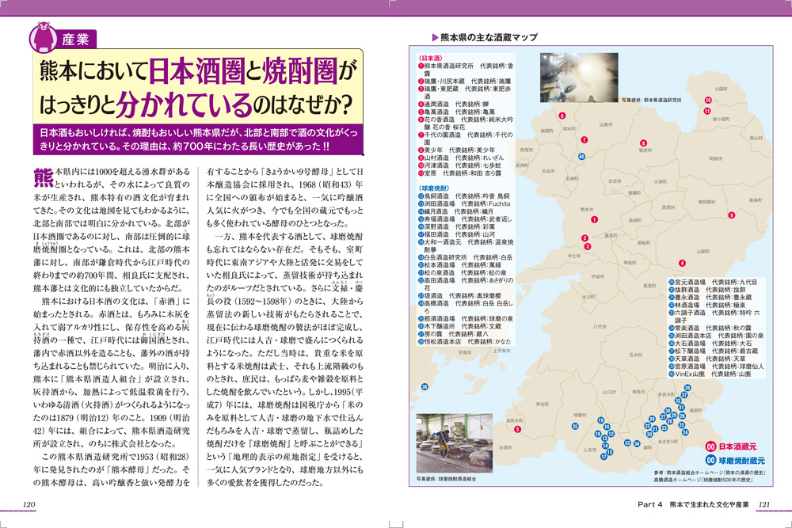Screen dimensions: 792x528
Task: Click the 五木村 label on the map
Action: click(x=635, y=355)
